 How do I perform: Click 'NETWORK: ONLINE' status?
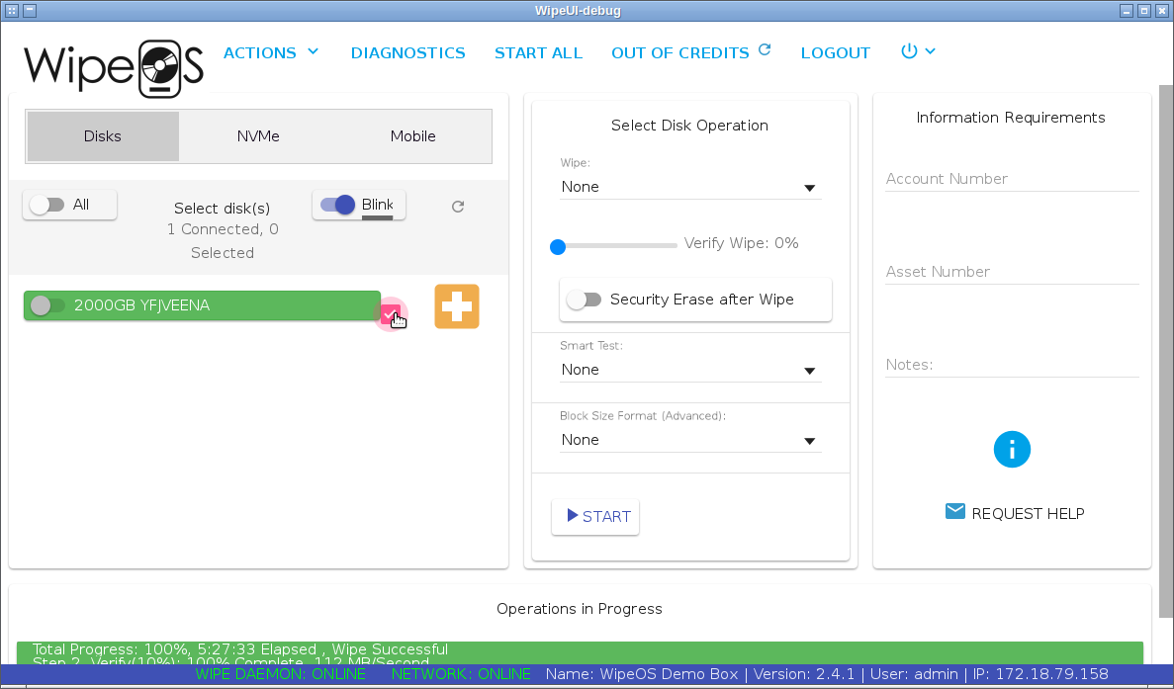tap(461, 674)
